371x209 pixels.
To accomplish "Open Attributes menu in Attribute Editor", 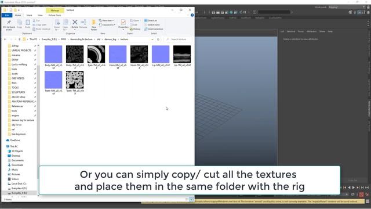I will coord(311,31).
